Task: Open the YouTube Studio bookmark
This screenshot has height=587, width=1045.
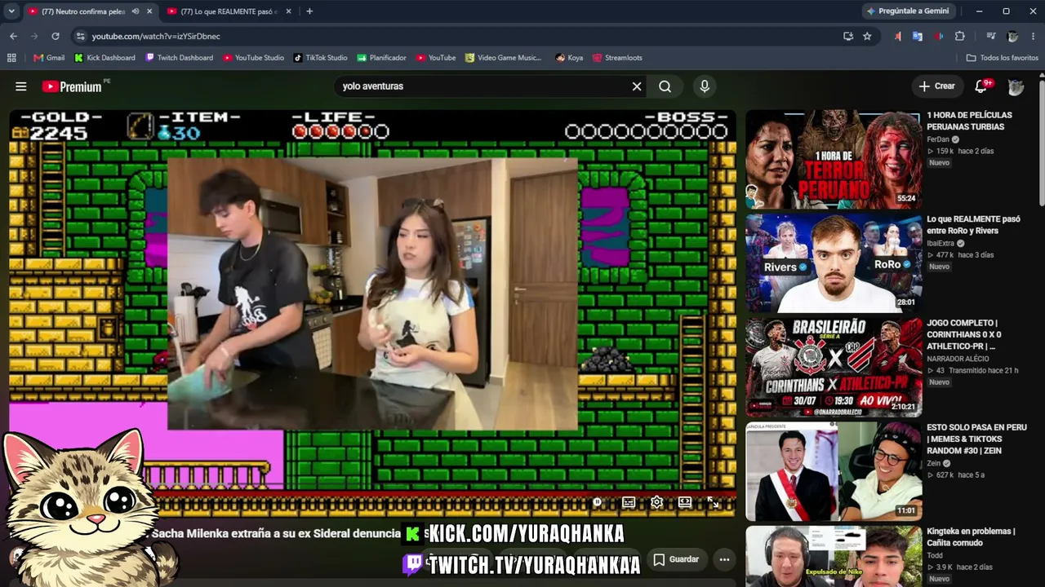Action: pyautogui.click(x=253, y=58)
